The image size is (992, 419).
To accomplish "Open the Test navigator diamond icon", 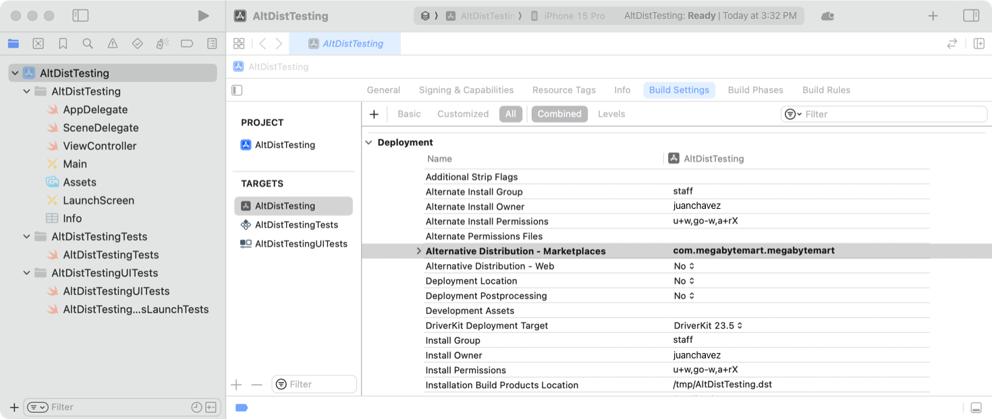I will [137, 42].
